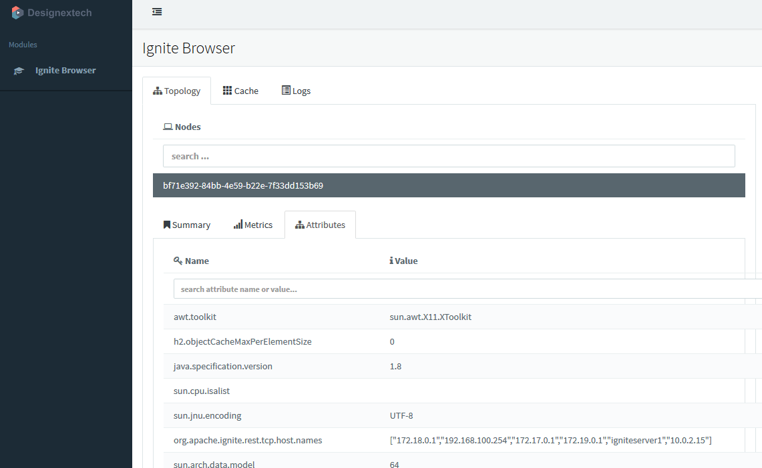
Task: Open the Logs tab
Action: pos(296,91)
